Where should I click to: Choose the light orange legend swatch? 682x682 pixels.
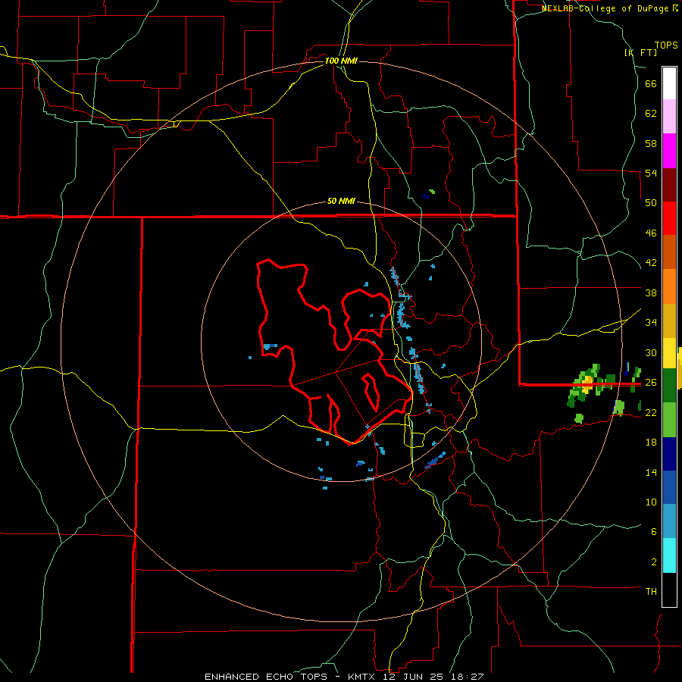(669, 286)
